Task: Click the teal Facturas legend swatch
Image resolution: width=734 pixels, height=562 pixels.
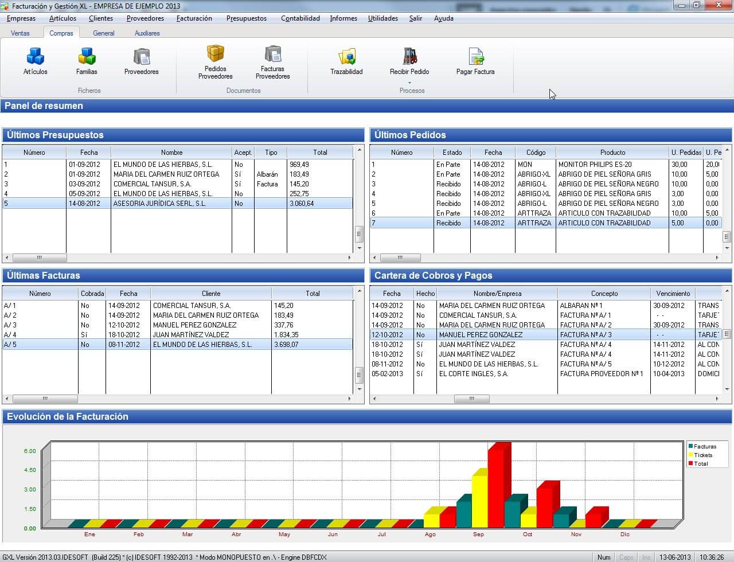Action: click(x=691, y=446)
